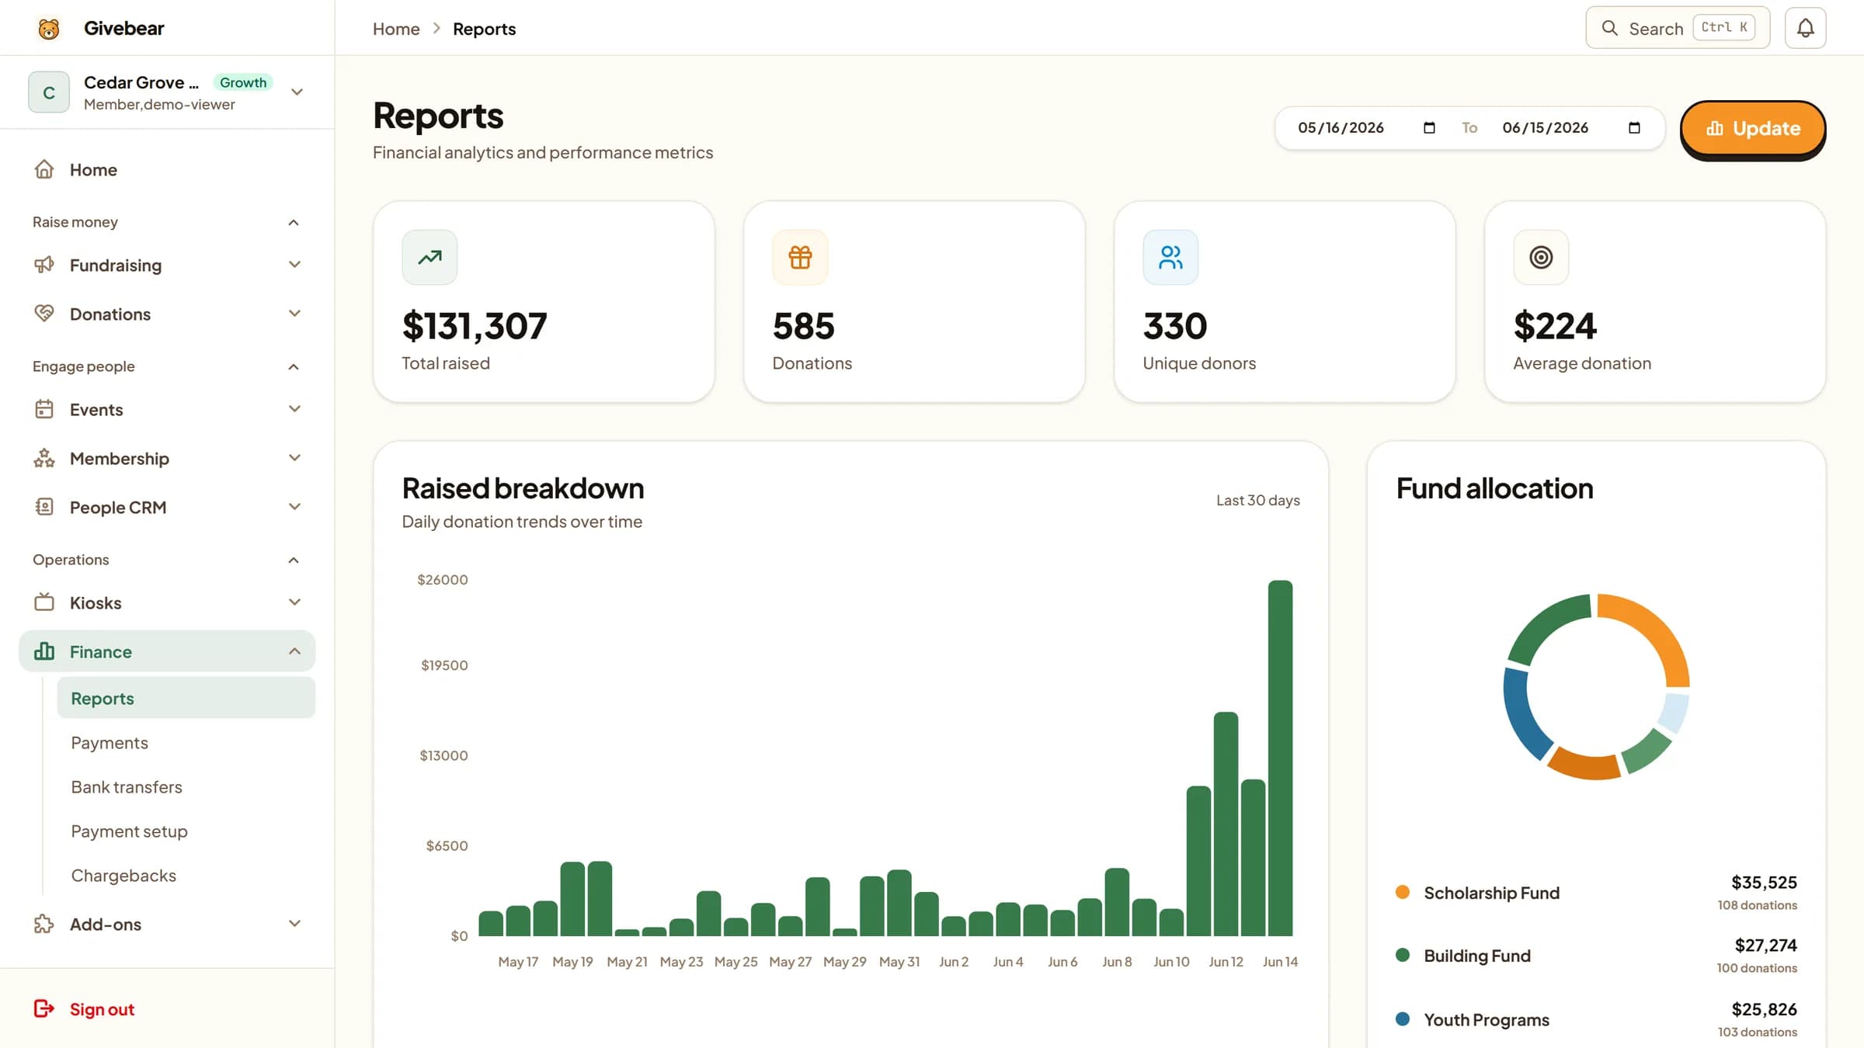The width and height of the screenshot is (1864, 1048).
Task: Open the notifications bell
Action: 1805,28
